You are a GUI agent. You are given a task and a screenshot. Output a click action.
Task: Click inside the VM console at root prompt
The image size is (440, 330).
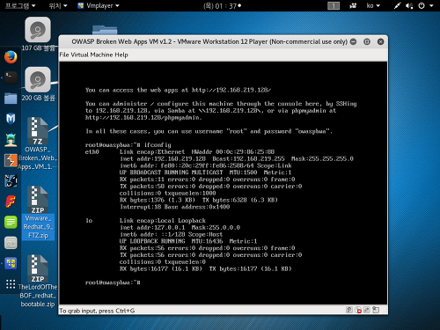click(x=113, y=282)
